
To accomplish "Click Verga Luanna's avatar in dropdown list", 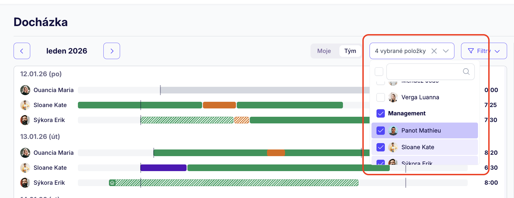I will point(393,97).
